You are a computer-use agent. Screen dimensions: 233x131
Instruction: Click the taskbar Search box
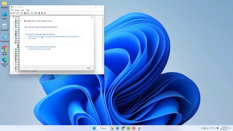[x=103, y=128]
